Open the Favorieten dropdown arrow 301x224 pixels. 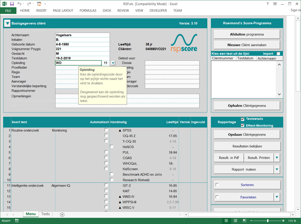tap(277, 197)
